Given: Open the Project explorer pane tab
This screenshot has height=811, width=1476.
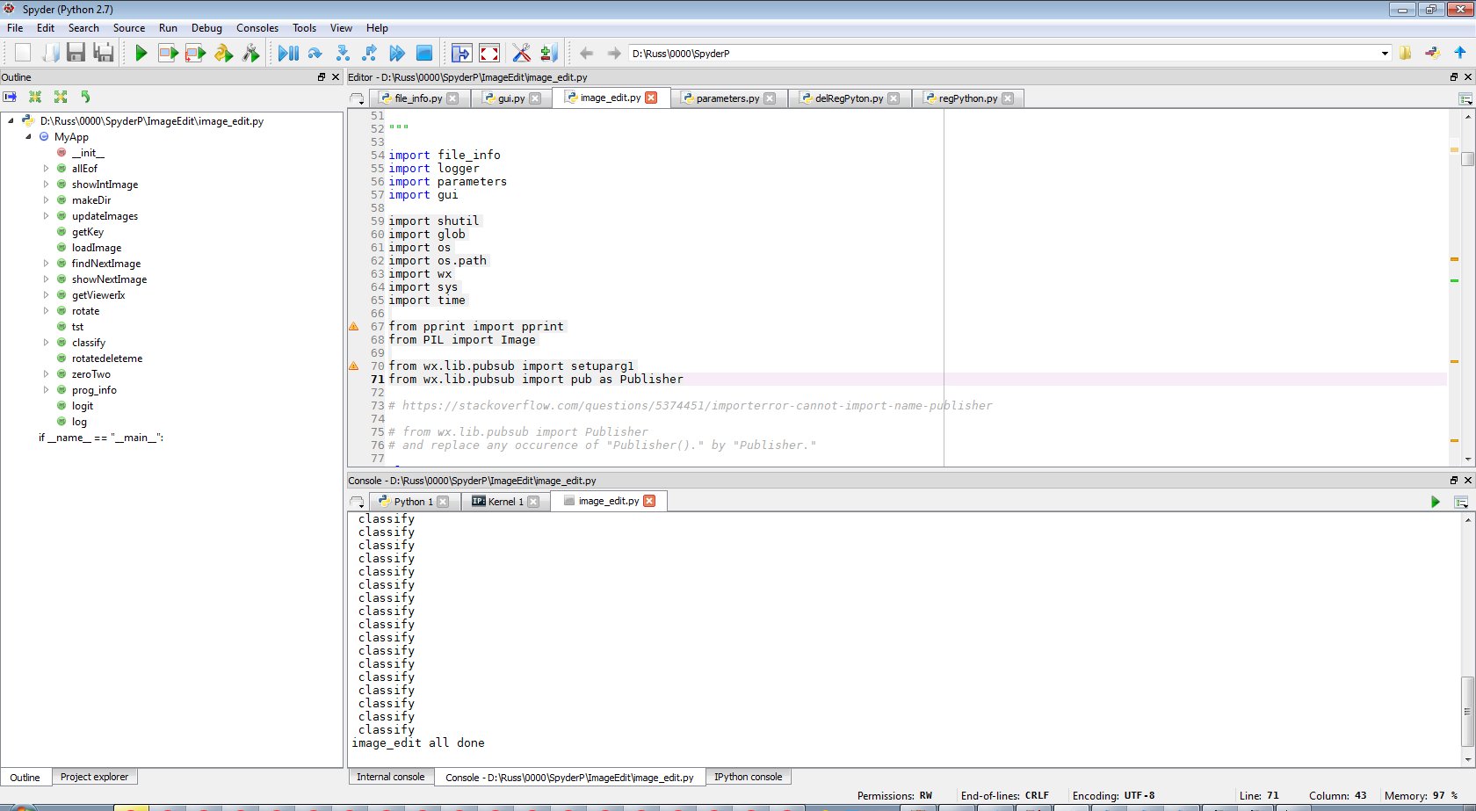Looking at the screenshot, I should pos(94,777).
